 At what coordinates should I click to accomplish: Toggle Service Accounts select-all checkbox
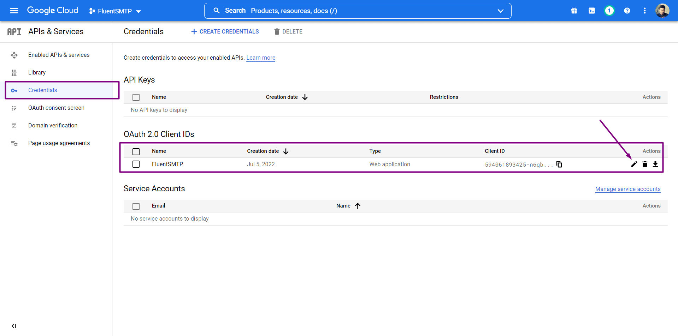click(136, 206)
